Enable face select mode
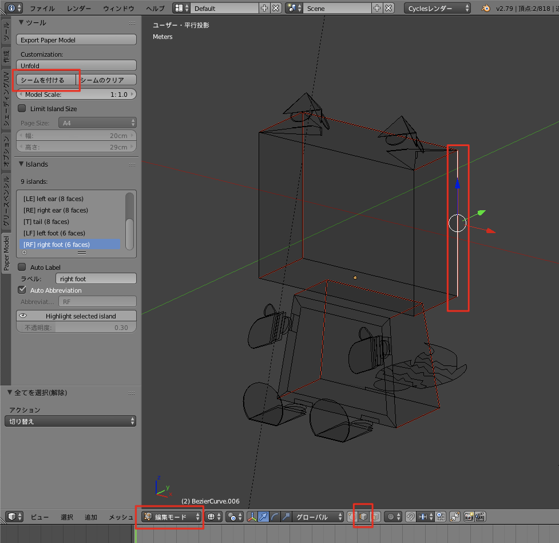The image size is (559, 543). click(x=373, y=516)
